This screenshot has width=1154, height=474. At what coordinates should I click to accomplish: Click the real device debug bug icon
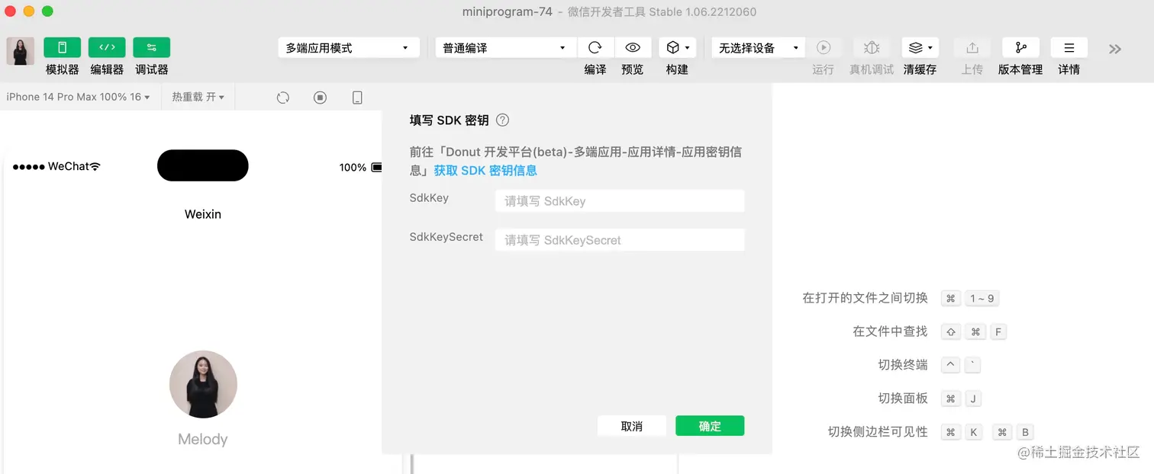point(872,47)
